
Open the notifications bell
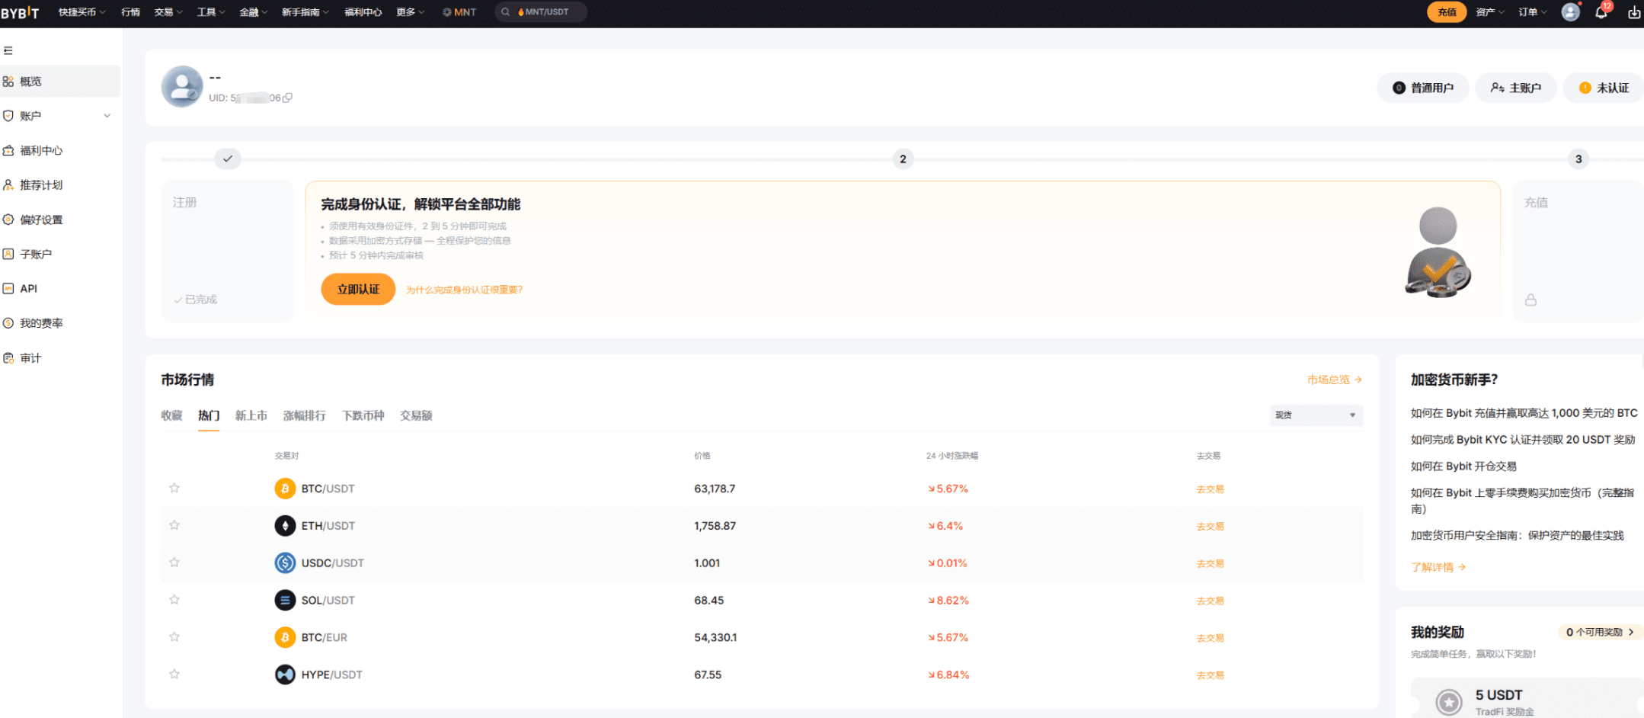point(1601,12)
